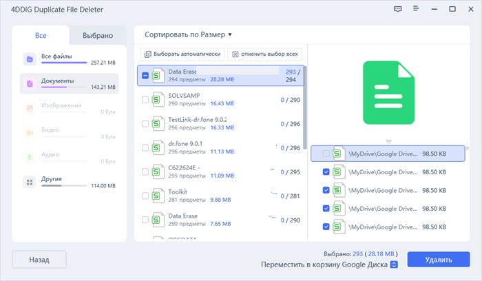482x281 pixels.
Task: Check the unchecked MyDrive file checkbox
Action: tap(326, 154)
